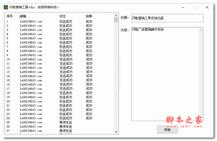217x141 pixels.
Task: Click the 开始 button
Action: point(167,129)
